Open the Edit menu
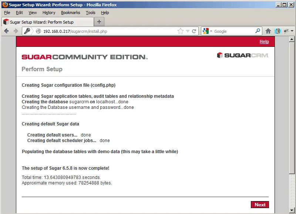Viewport: 296px width, 214px height. [19, 13]
